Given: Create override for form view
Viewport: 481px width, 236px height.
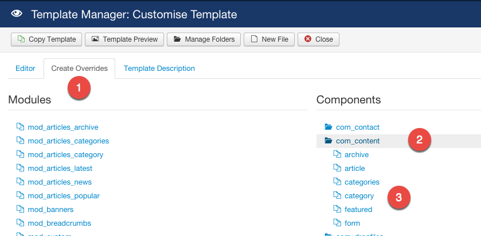Looking at the screenshot, I should pos(352,223).
